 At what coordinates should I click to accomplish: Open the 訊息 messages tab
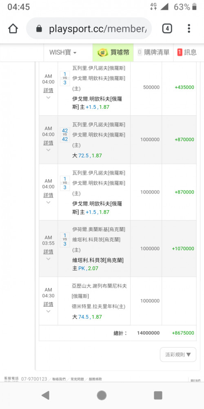(x=187, y=52)
